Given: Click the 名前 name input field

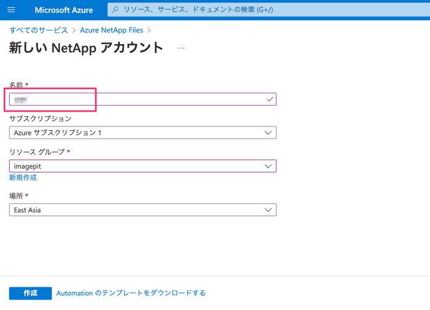Looking at the screenshot, I should click(143, 99).
